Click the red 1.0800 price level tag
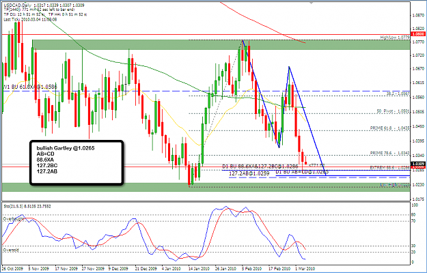The width and height of the screenshot is (427, 273). 418,34
